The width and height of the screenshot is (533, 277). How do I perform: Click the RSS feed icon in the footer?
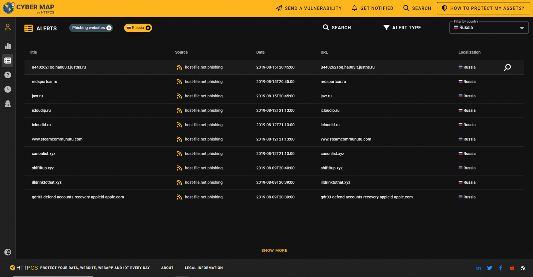tap(523, 268)
